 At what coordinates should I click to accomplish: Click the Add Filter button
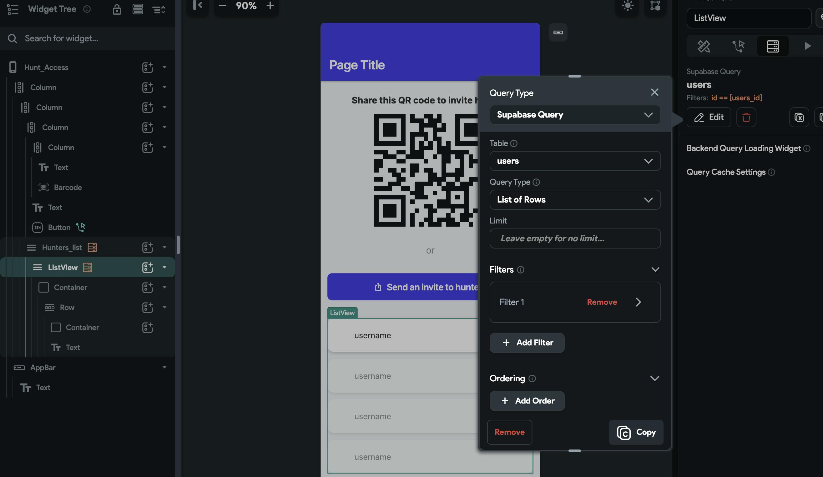point(527,343)
